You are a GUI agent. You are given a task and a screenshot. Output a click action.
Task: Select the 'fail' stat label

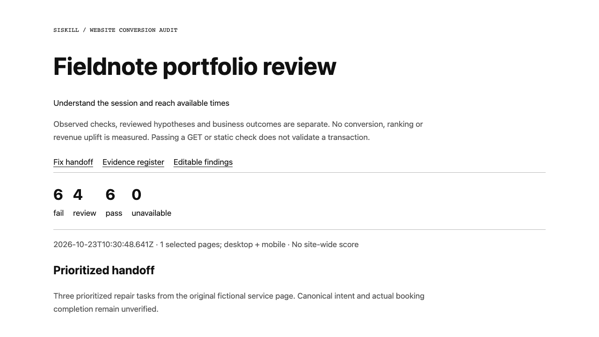click(x=58, y=213)
